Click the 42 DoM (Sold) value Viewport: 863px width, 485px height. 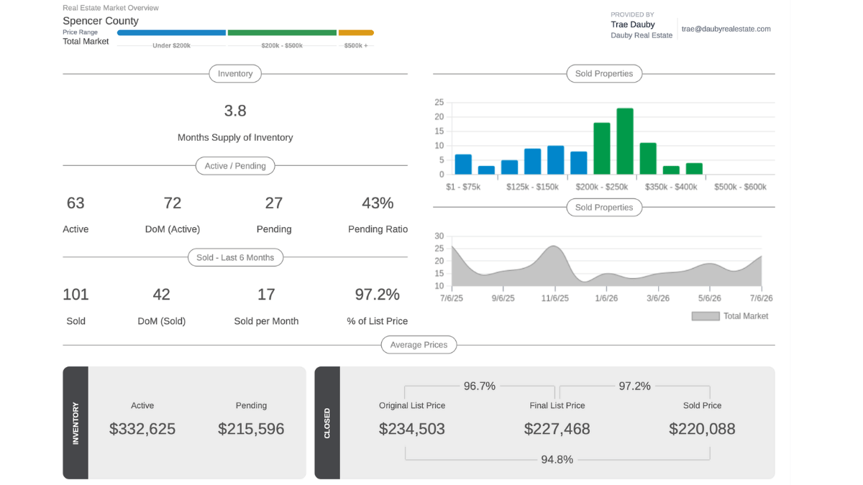[162, 295]
